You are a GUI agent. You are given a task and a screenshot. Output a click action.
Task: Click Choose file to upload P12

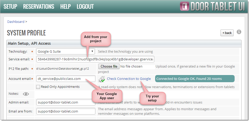click(109, 67)
